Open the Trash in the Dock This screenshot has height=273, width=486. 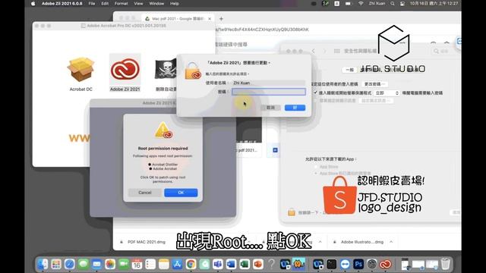446,264
